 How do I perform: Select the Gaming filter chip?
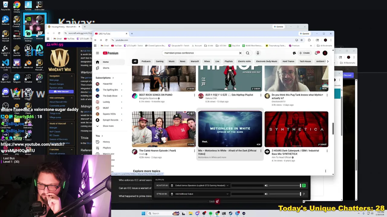click(160, 61)
